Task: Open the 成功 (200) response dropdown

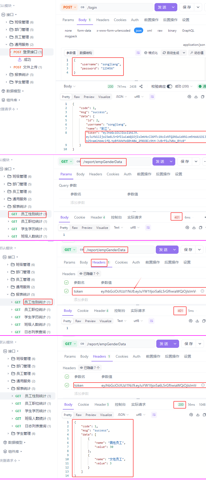Action: [183, 86]
